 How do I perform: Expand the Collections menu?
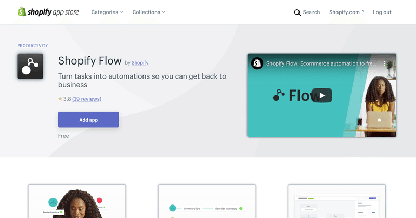(x=149, y=12)
